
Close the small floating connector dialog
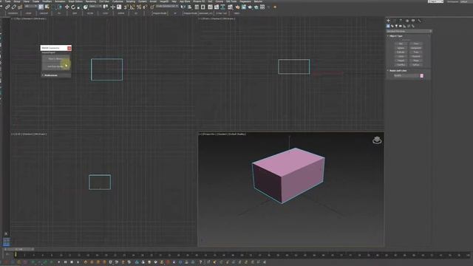[69, 48]
